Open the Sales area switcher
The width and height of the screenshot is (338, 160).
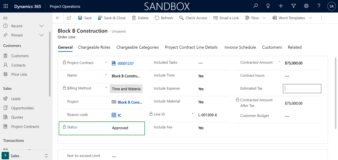coord(26,156)
